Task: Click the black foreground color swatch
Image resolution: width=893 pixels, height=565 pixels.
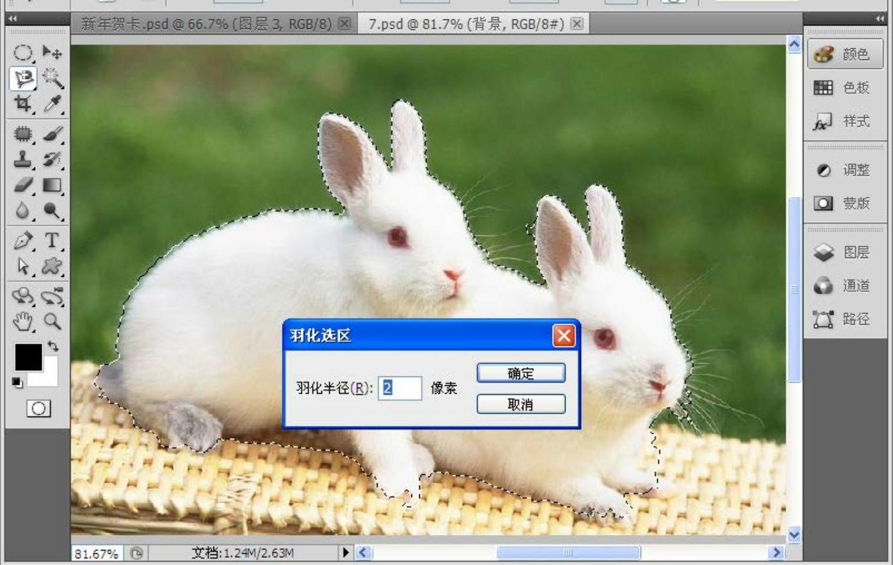Action: [x=27, y=356]
